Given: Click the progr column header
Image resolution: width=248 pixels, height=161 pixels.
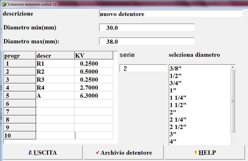Looking at the screenshot, I should point(20,55).
